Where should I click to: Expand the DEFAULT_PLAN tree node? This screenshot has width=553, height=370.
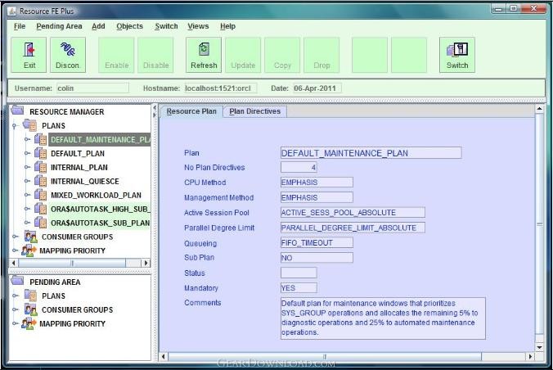27,153
